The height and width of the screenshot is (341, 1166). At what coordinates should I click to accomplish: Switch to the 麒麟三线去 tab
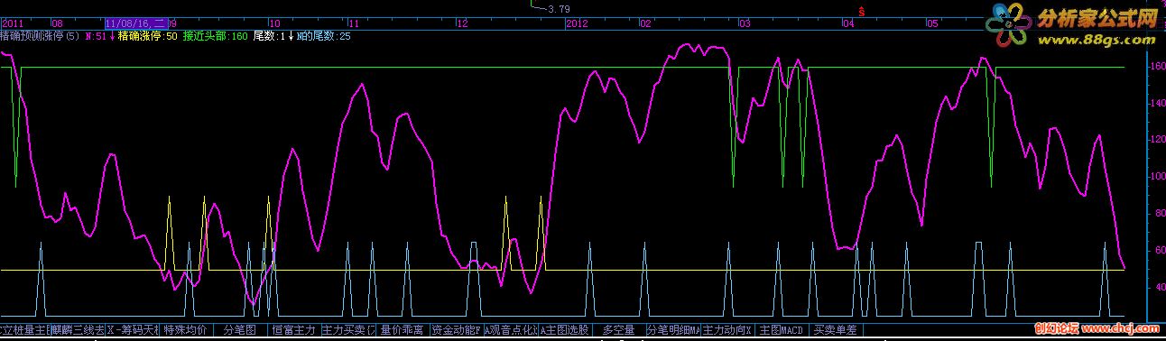pos(78,330)
